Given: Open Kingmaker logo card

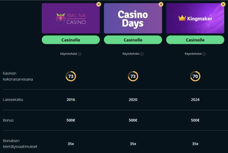Looking at the screenshot, I should click(x=195, y=18).
